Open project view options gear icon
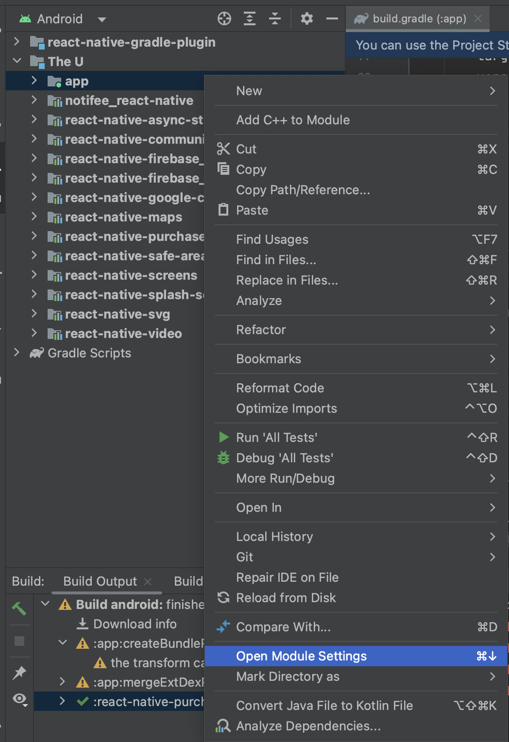This screenshot has width=509, height=742. pyautogui.click(x=307, y=19)
